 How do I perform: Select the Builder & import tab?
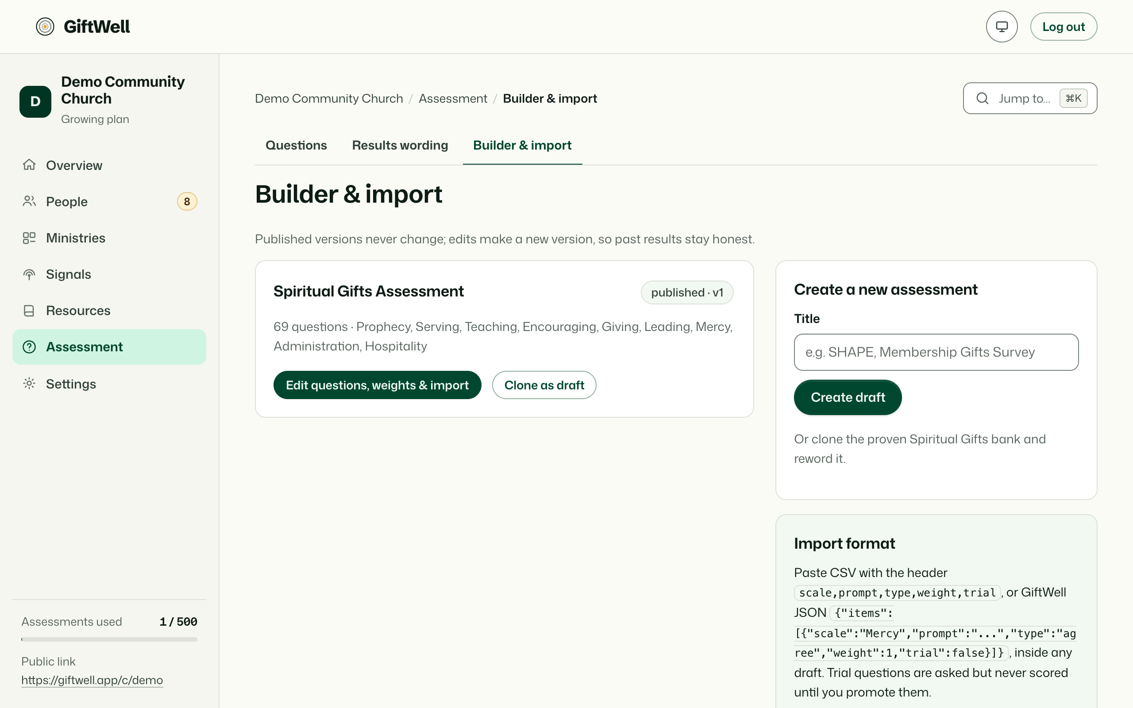[x=522, y=145]
